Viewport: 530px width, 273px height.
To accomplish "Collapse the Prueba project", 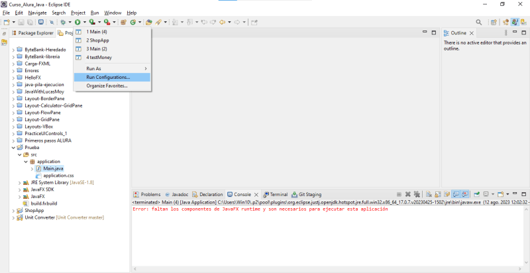I will click(x=13, y=148).
